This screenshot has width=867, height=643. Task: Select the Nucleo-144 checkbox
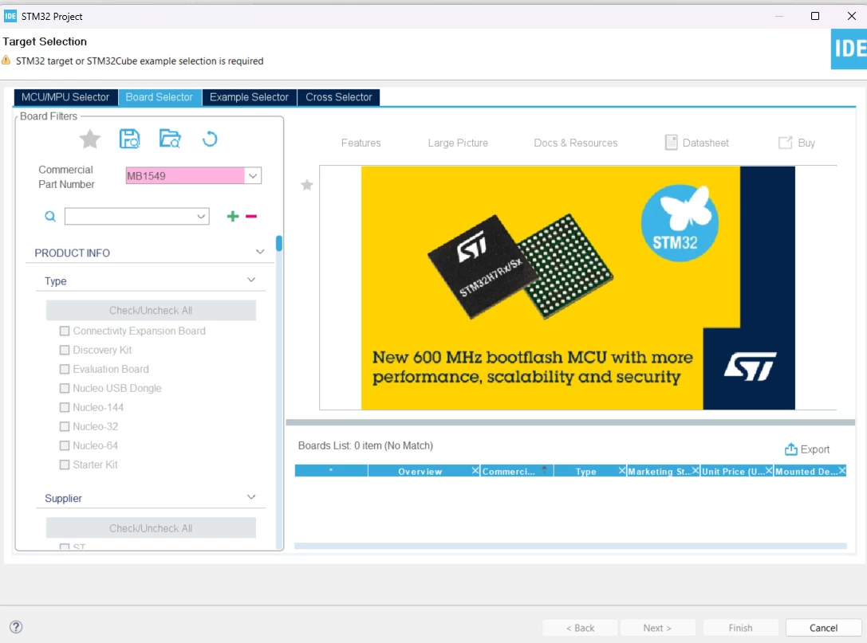[65, 407]
